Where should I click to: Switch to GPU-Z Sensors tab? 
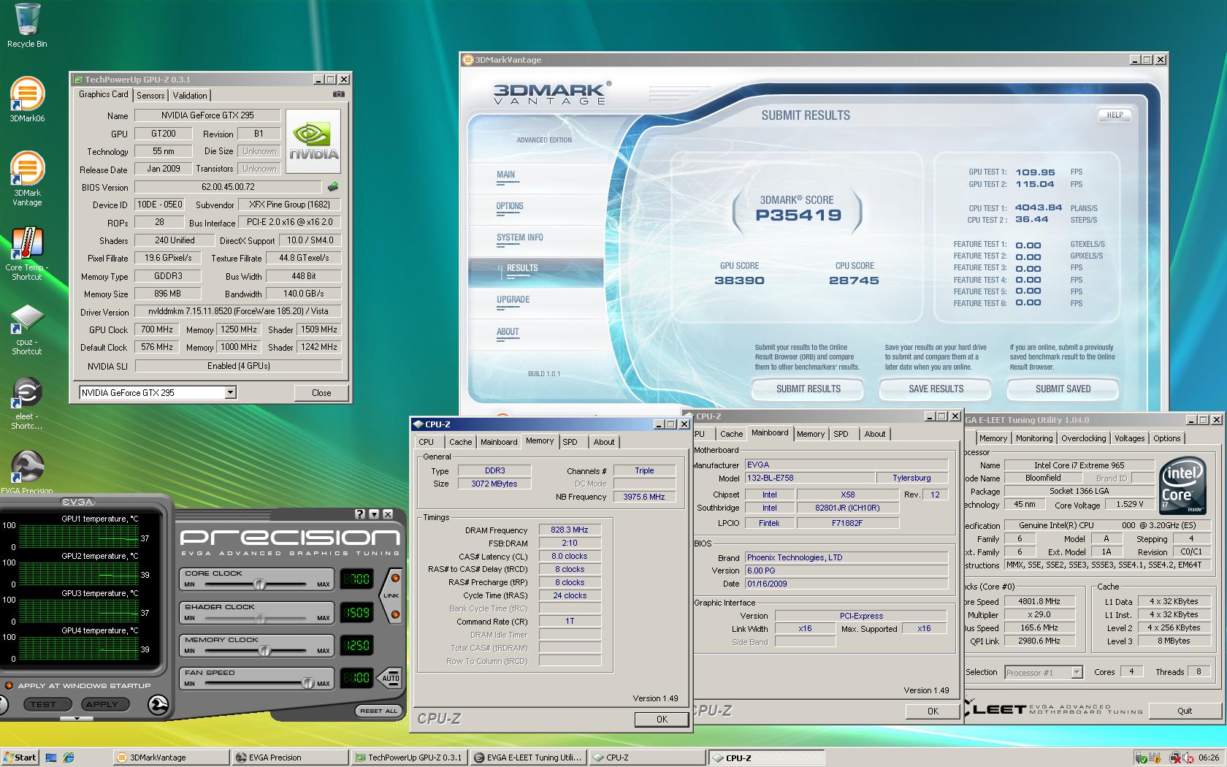click(x=150, y=96)
